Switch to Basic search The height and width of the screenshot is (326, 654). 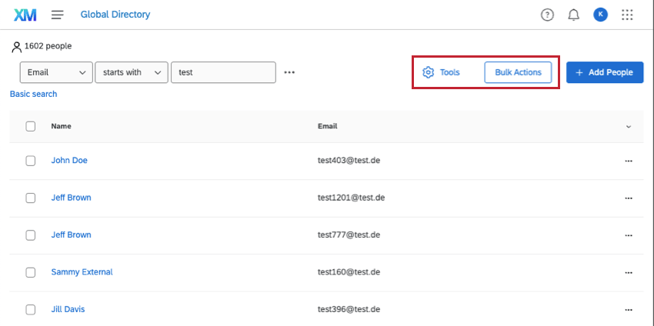(33, 94)
